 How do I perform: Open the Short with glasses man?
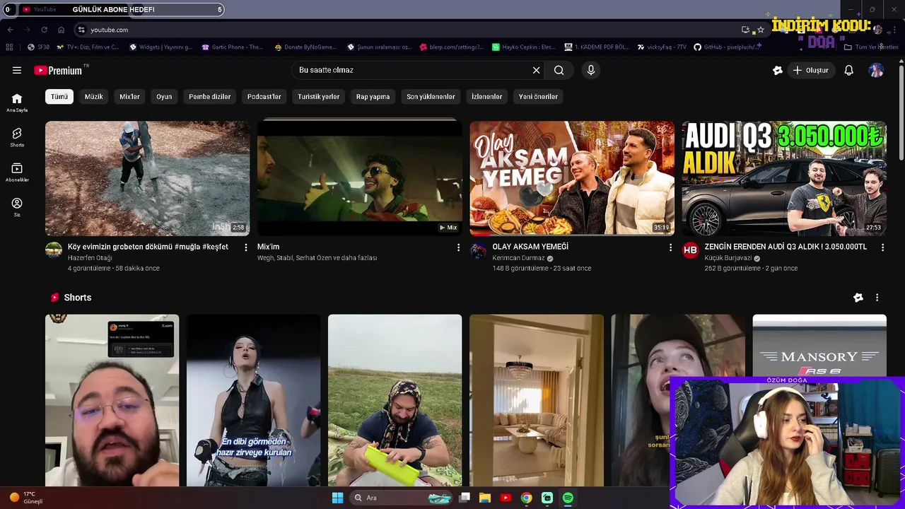click(112, 400)
